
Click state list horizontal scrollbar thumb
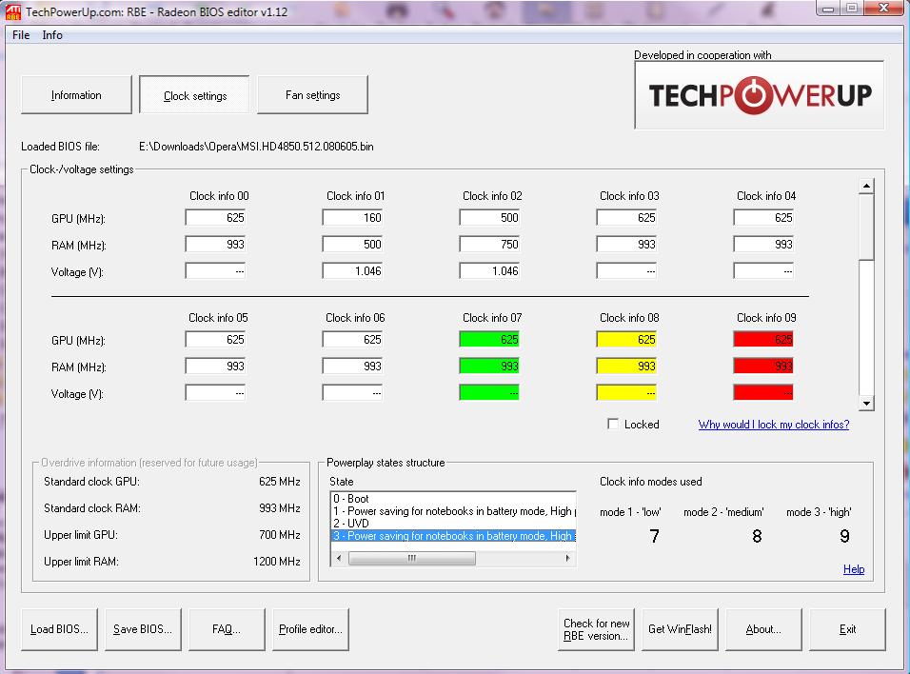tap(411, 558)
